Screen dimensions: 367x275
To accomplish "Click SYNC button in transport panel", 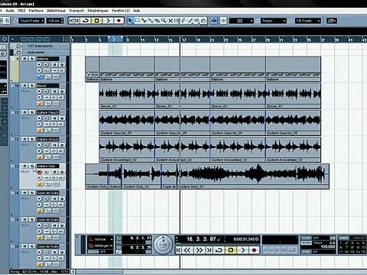I will click(x=306, y=251).
